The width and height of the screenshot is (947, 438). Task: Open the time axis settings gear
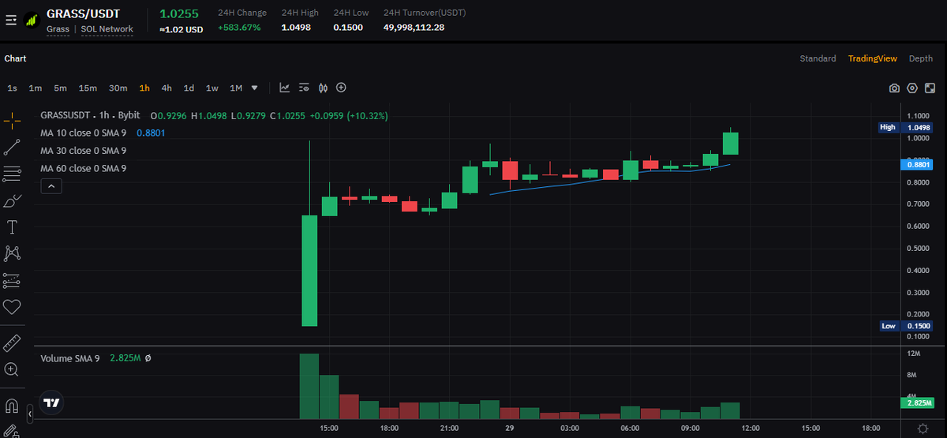[923, 429]
